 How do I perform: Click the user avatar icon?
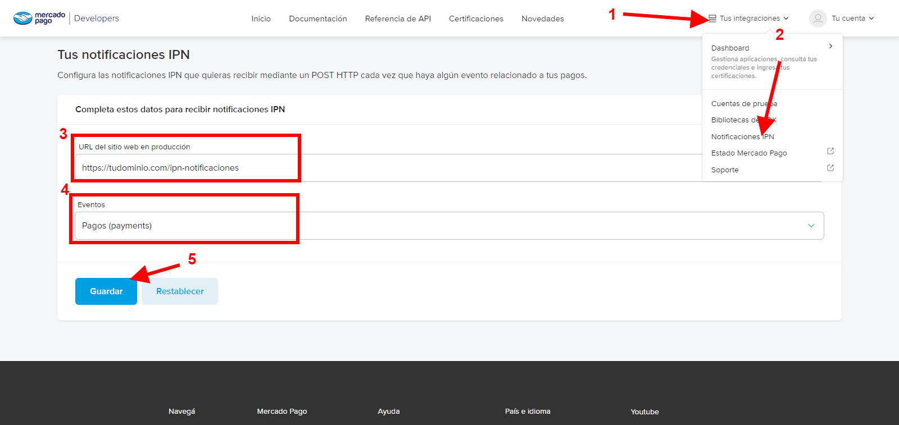[x=818, y=19]
